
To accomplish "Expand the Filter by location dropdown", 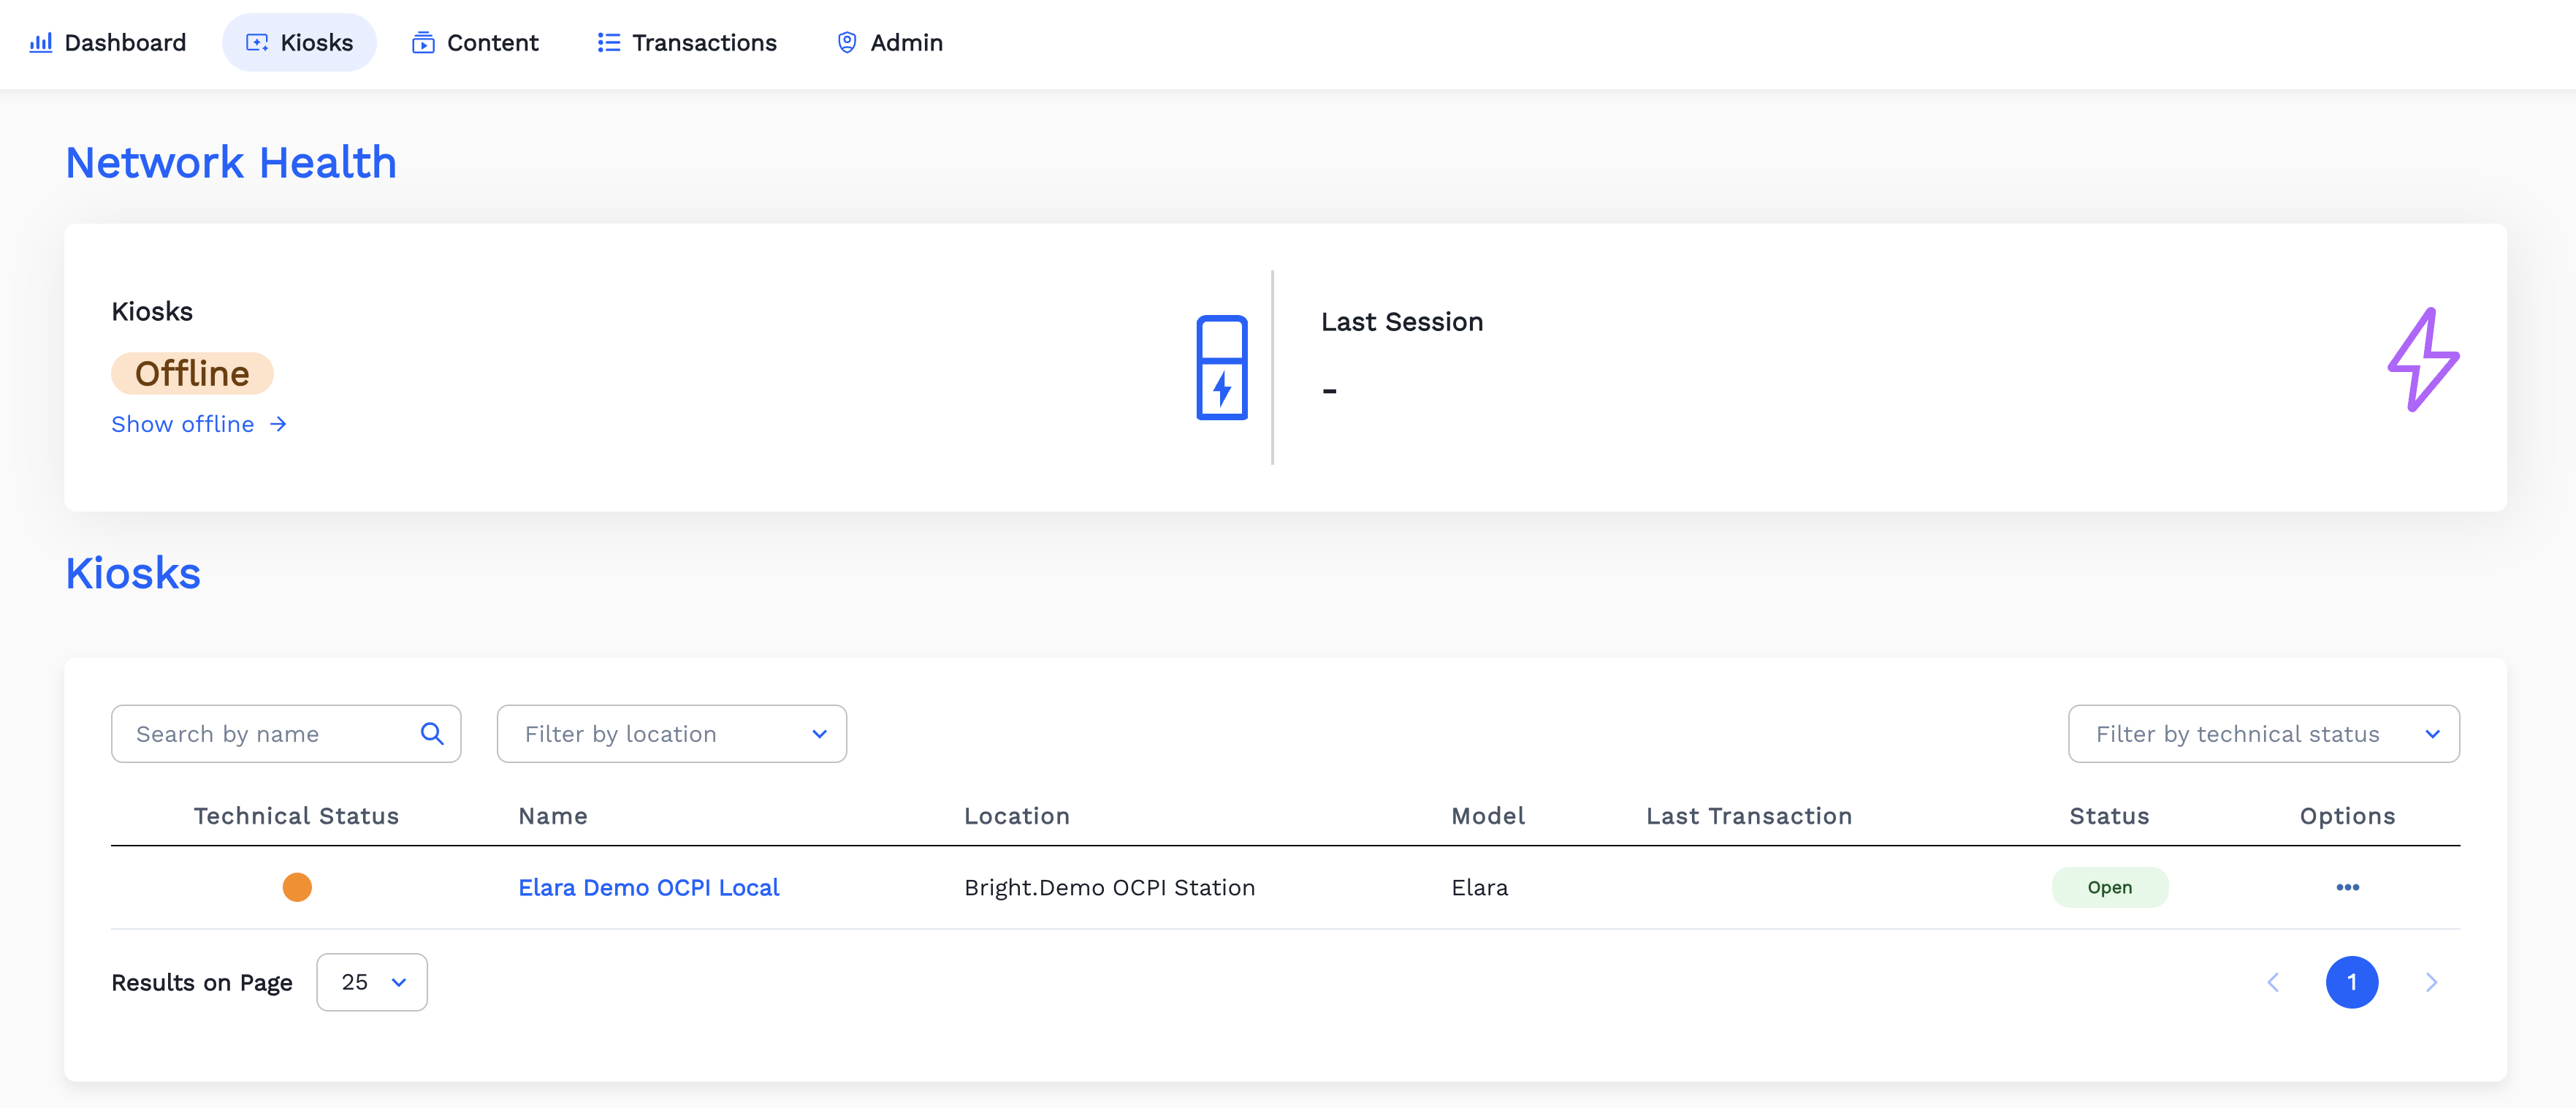I will tap(671, 734).
